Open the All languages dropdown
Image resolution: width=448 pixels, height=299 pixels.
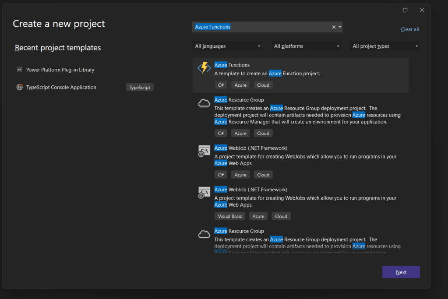pyautogui.click(x=227, y=46)
